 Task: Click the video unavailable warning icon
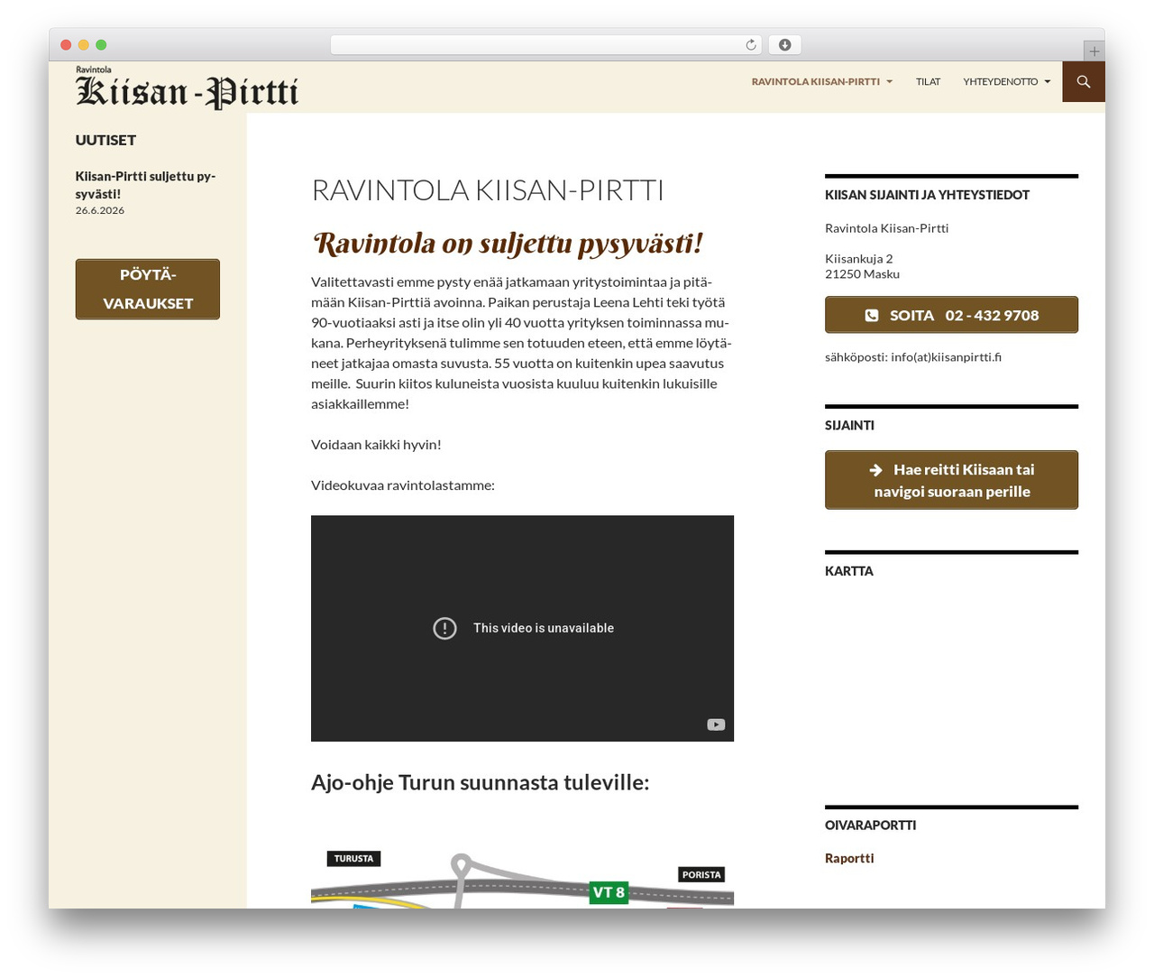coord(444,628)
